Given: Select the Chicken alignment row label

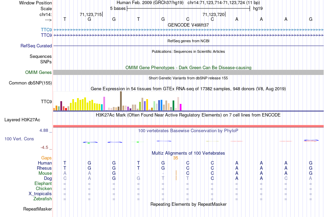Looking at the screenshot, I should coord(44,188).
